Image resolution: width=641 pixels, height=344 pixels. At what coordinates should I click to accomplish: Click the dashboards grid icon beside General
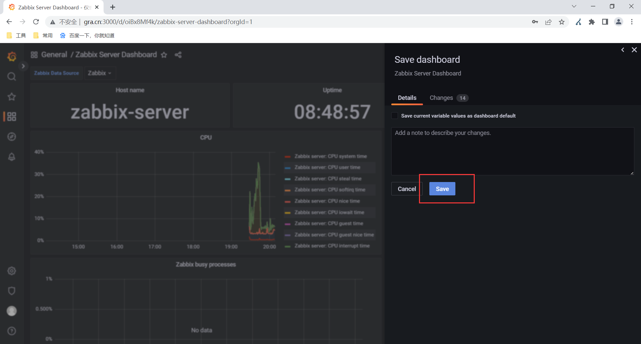(x=34, y=55)
